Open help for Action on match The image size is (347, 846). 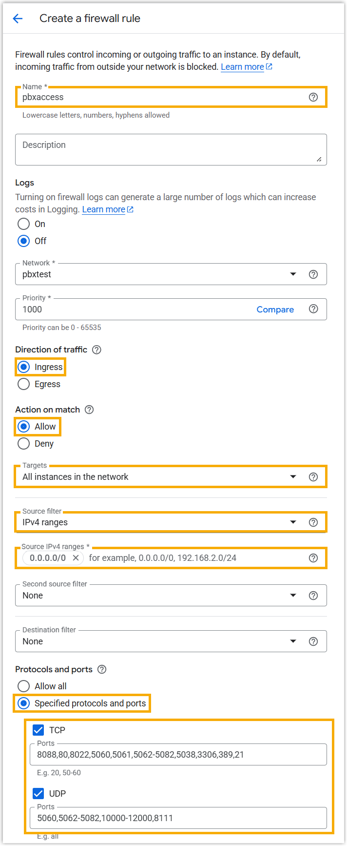tap(89, 410)
